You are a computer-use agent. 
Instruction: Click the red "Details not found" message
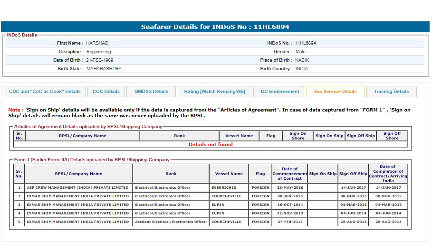click(211, 144)
